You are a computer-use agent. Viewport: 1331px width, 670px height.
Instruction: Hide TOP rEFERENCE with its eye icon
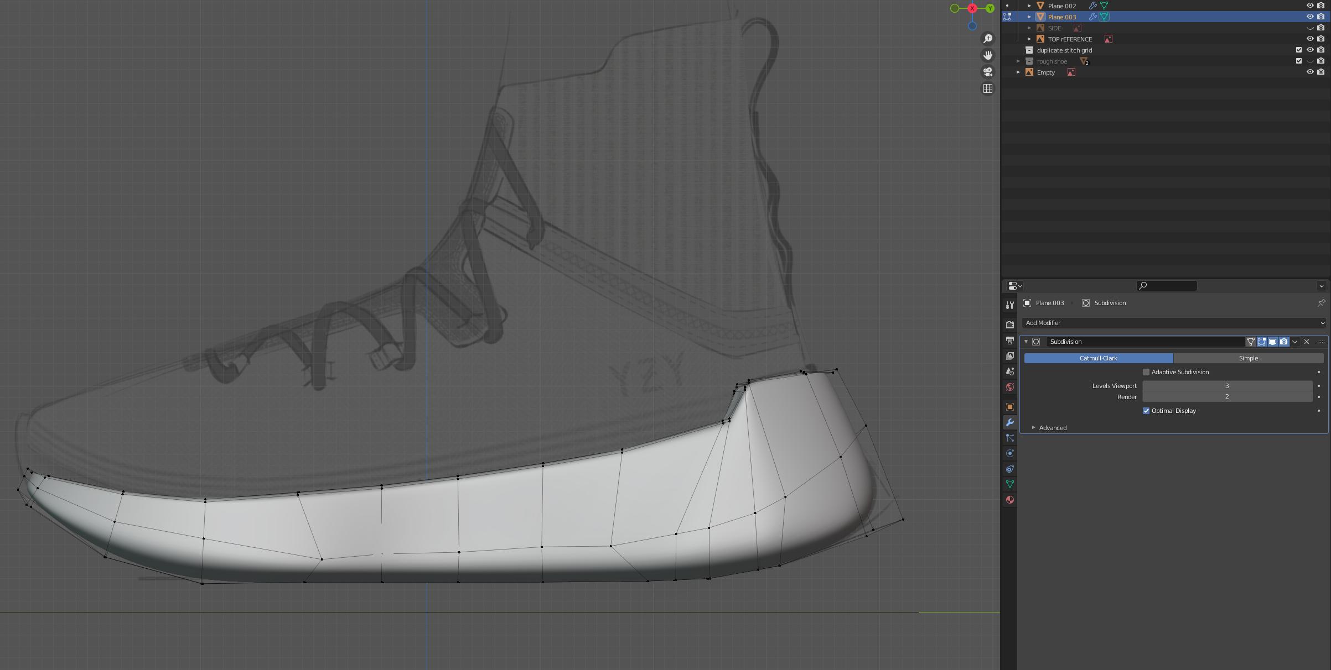pos(1309,39)
